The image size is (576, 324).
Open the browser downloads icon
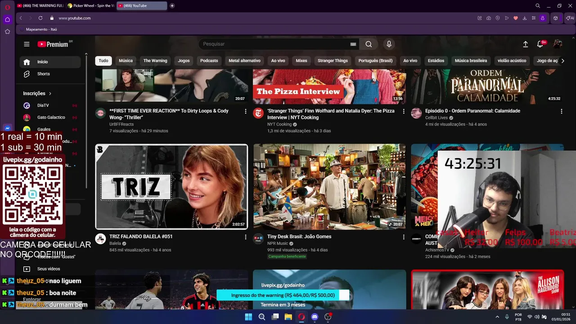(525, 18)
